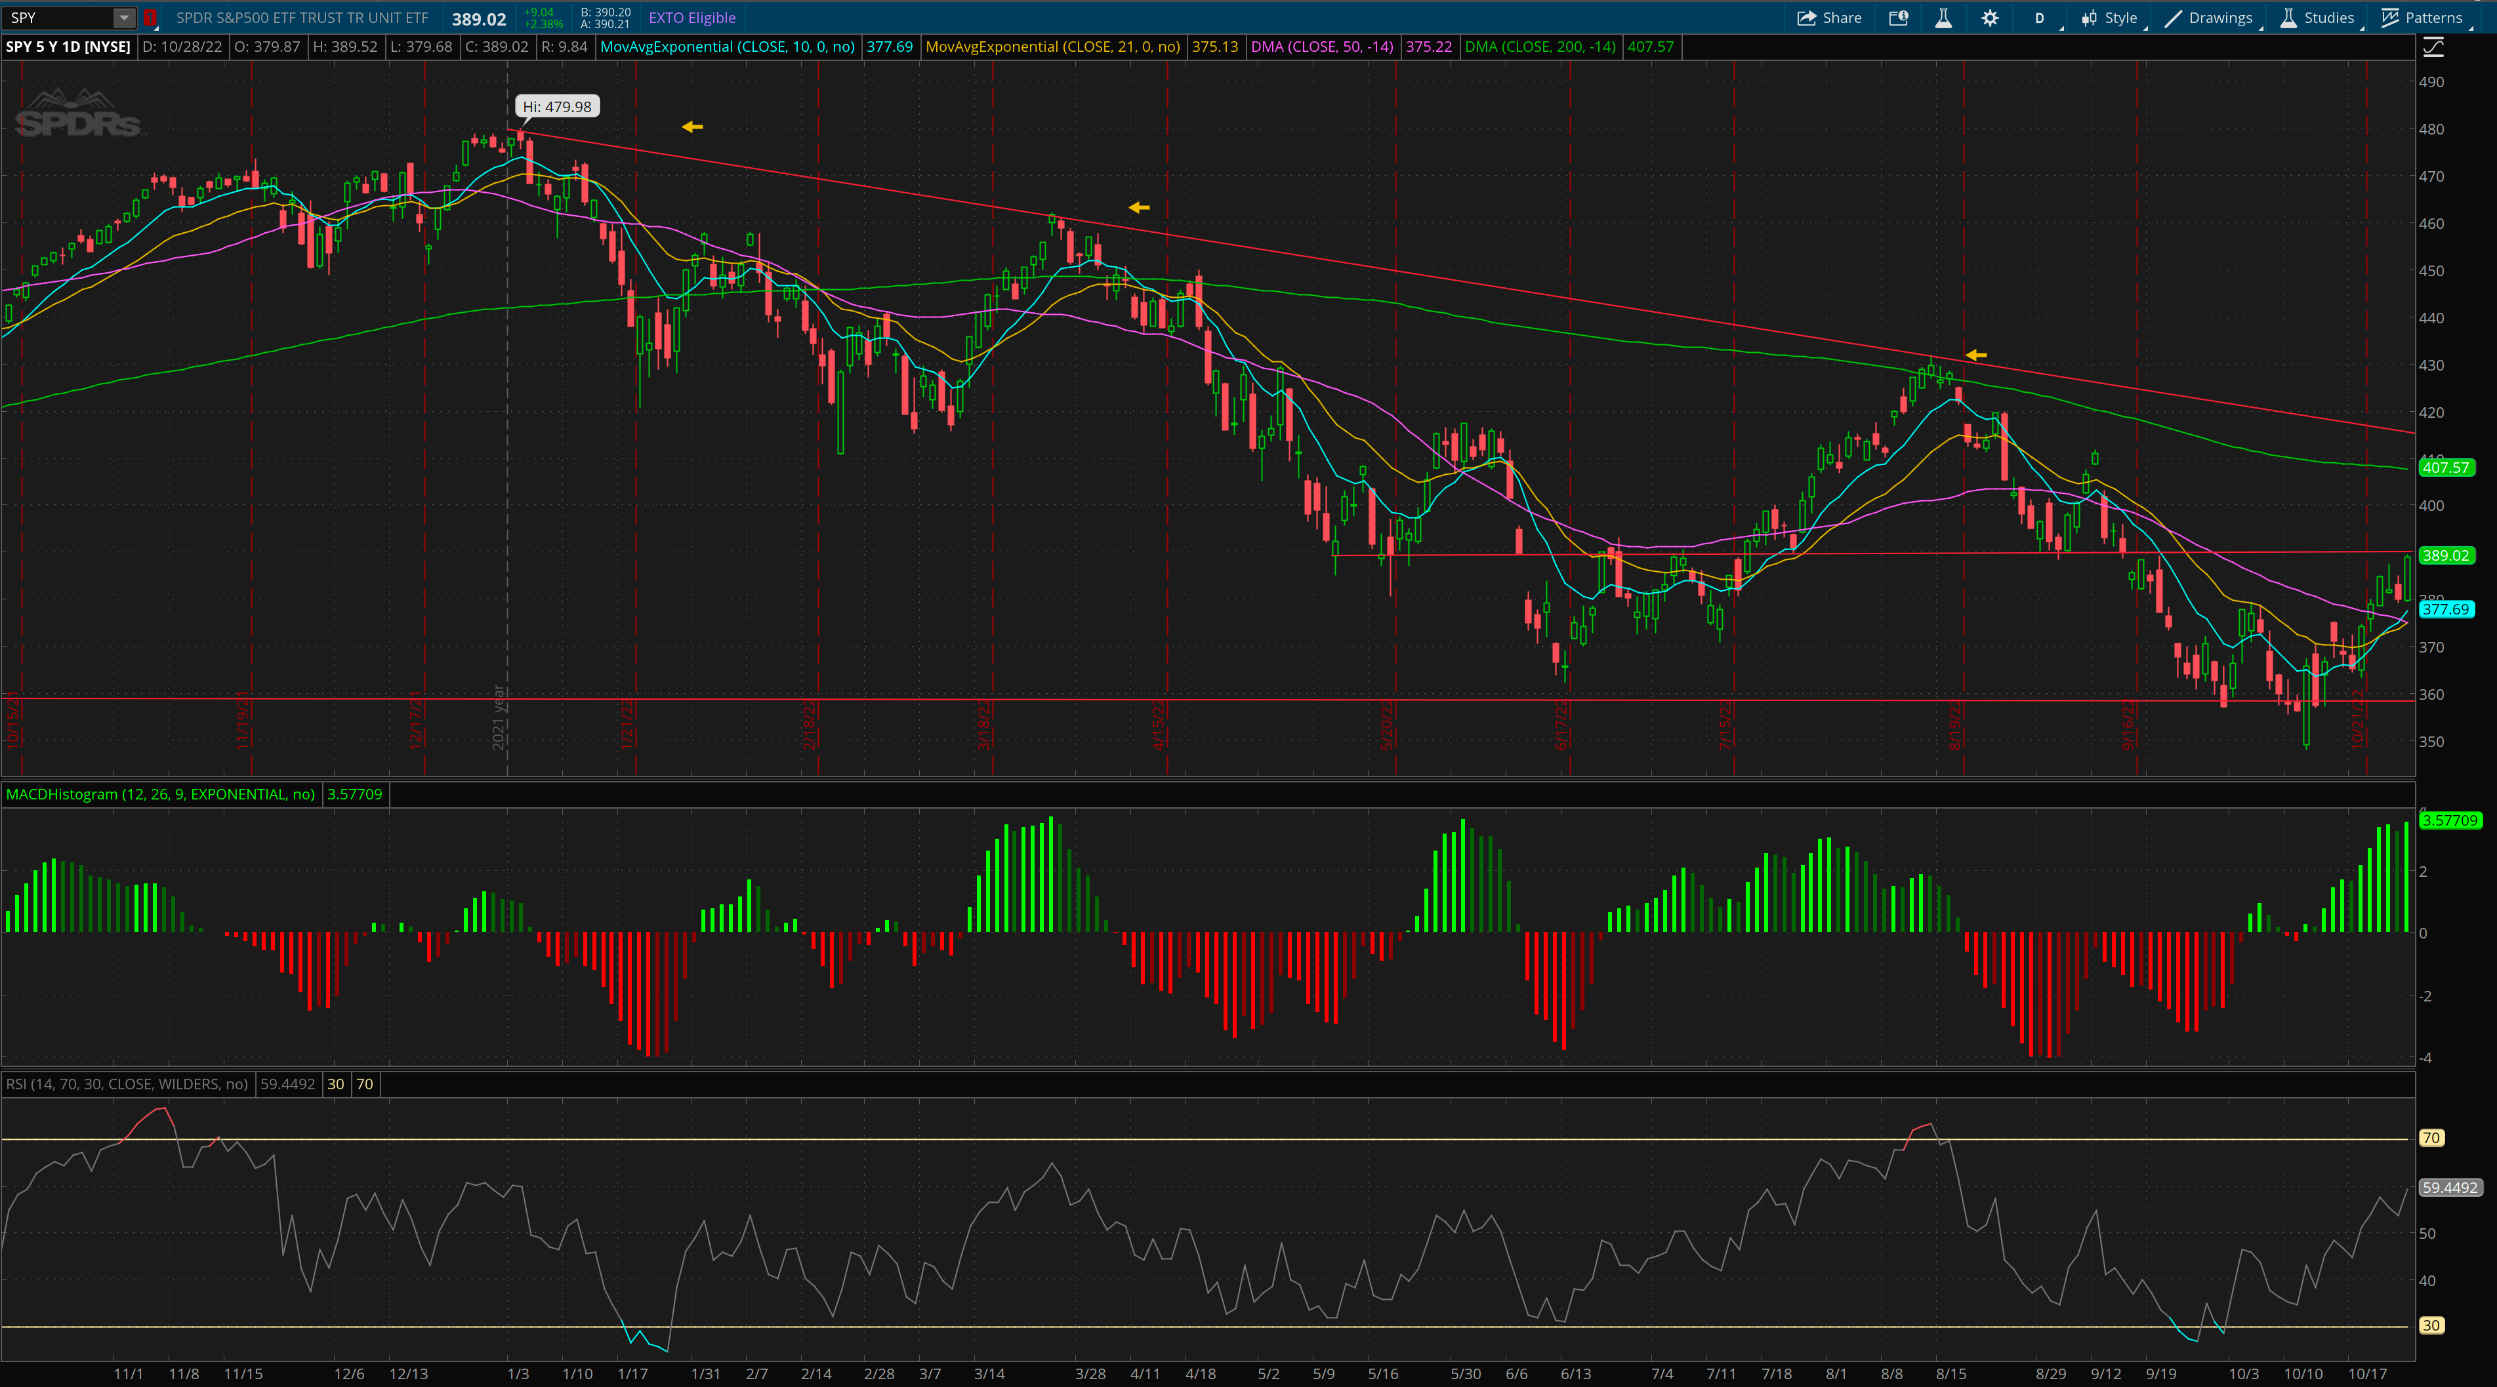Click the Hi: 479.98 price bubble

point(556,107)
